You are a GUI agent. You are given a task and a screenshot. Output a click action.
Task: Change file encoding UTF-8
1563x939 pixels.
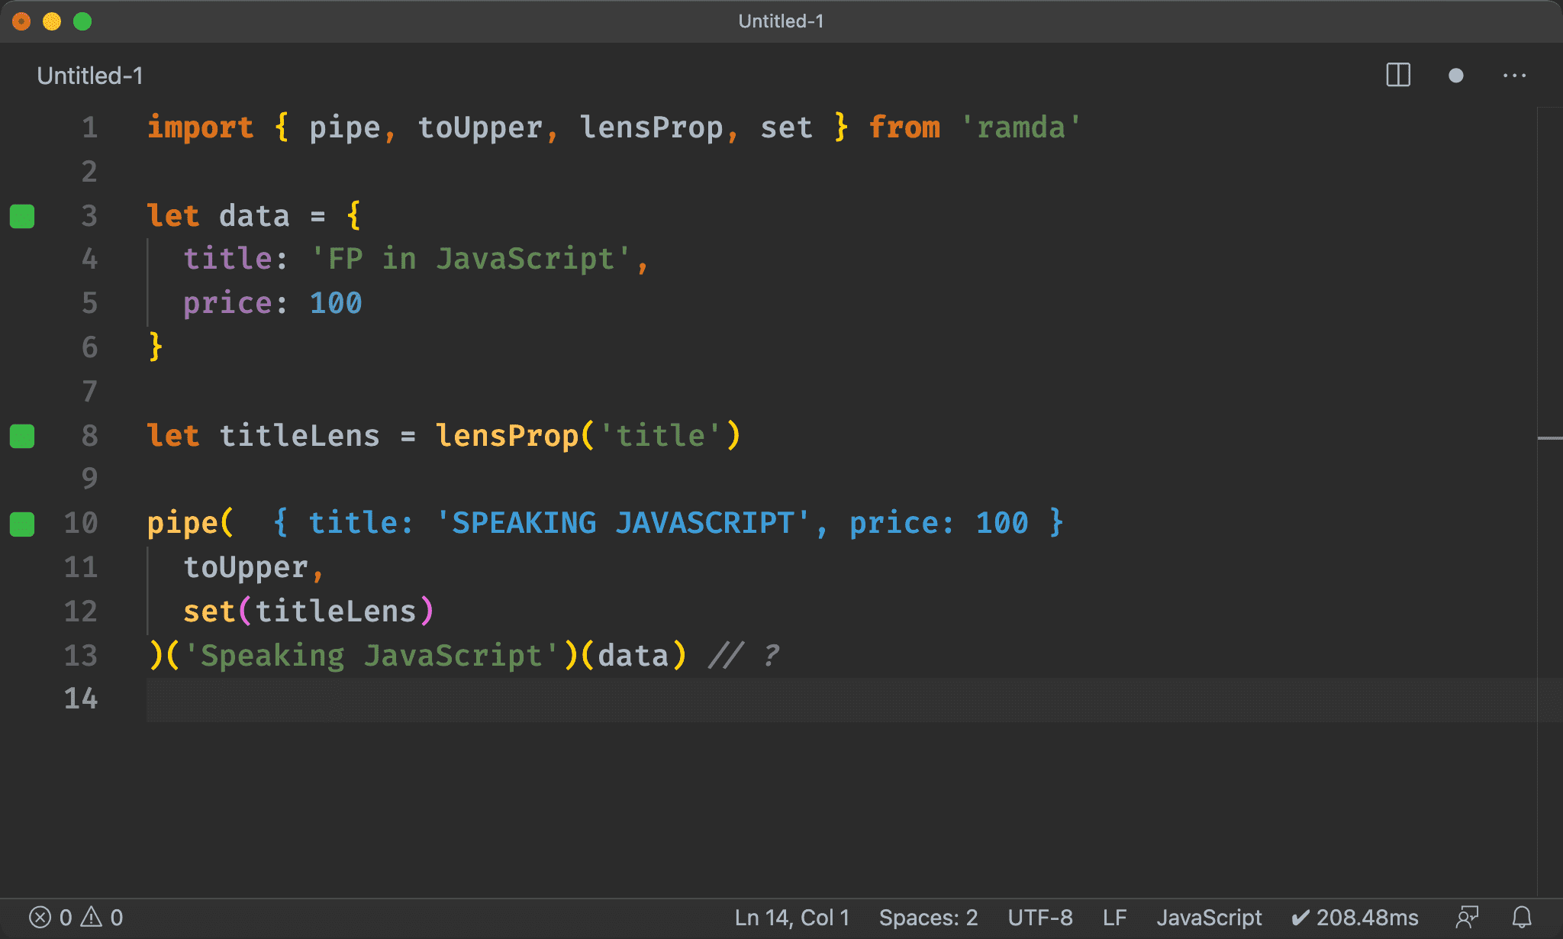click(x=1040, y=917)
